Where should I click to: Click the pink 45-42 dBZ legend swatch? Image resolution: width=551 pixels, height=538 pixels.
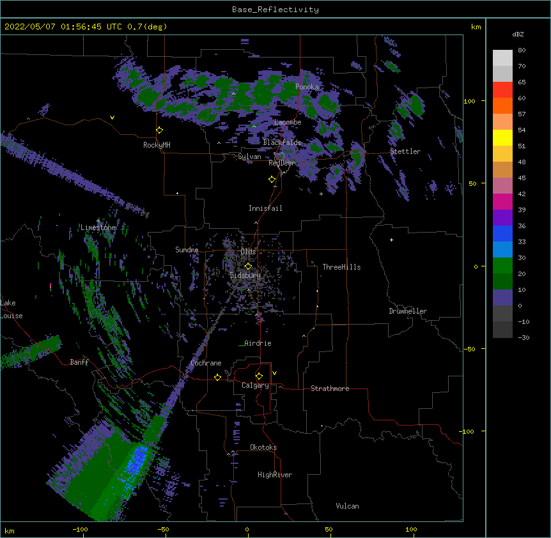coord(502,186)
